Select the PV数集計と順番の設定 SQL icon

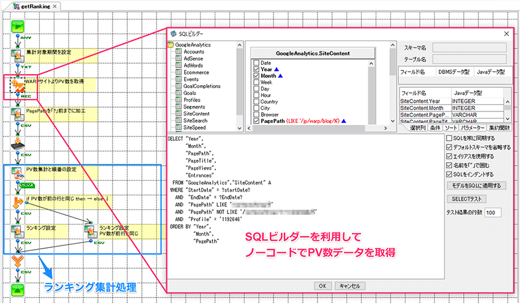click(17, 173)
